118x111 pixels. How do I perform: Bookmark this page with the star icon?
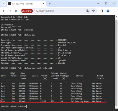(x=94, y=11)
